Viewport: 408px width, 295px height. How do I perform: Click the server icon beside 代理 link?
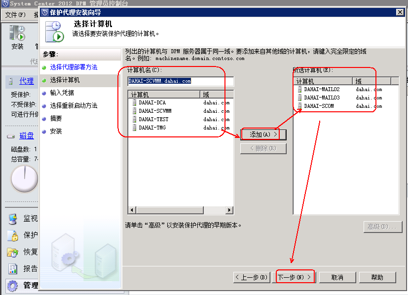pos(11,81)
